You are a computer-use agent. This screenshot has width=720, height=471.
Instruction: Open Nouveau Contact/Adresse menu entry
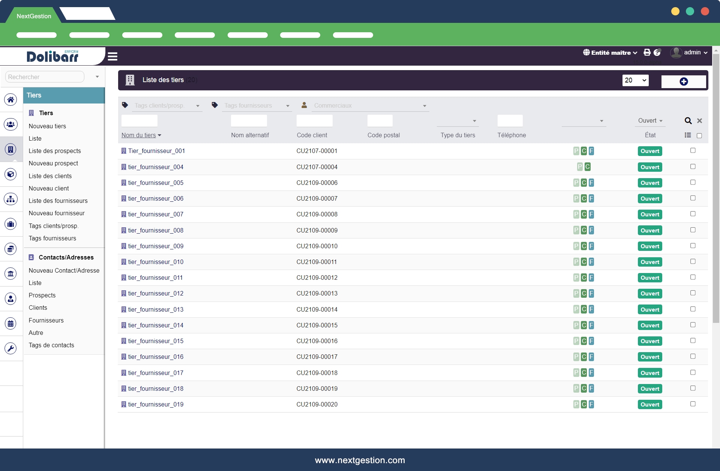tap(64, 271)
